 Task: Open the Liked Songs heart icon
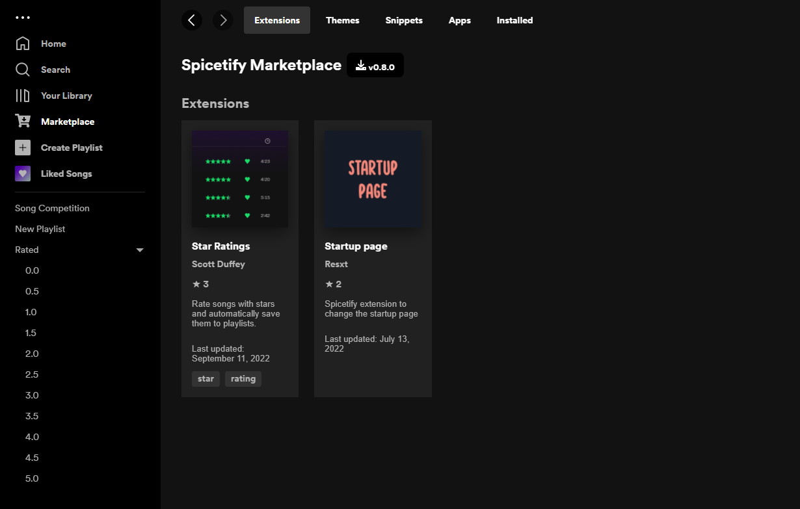click(23, 174)
